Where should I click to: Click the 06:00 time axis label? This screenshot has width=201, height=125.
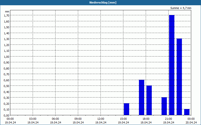tap(55, 119)
